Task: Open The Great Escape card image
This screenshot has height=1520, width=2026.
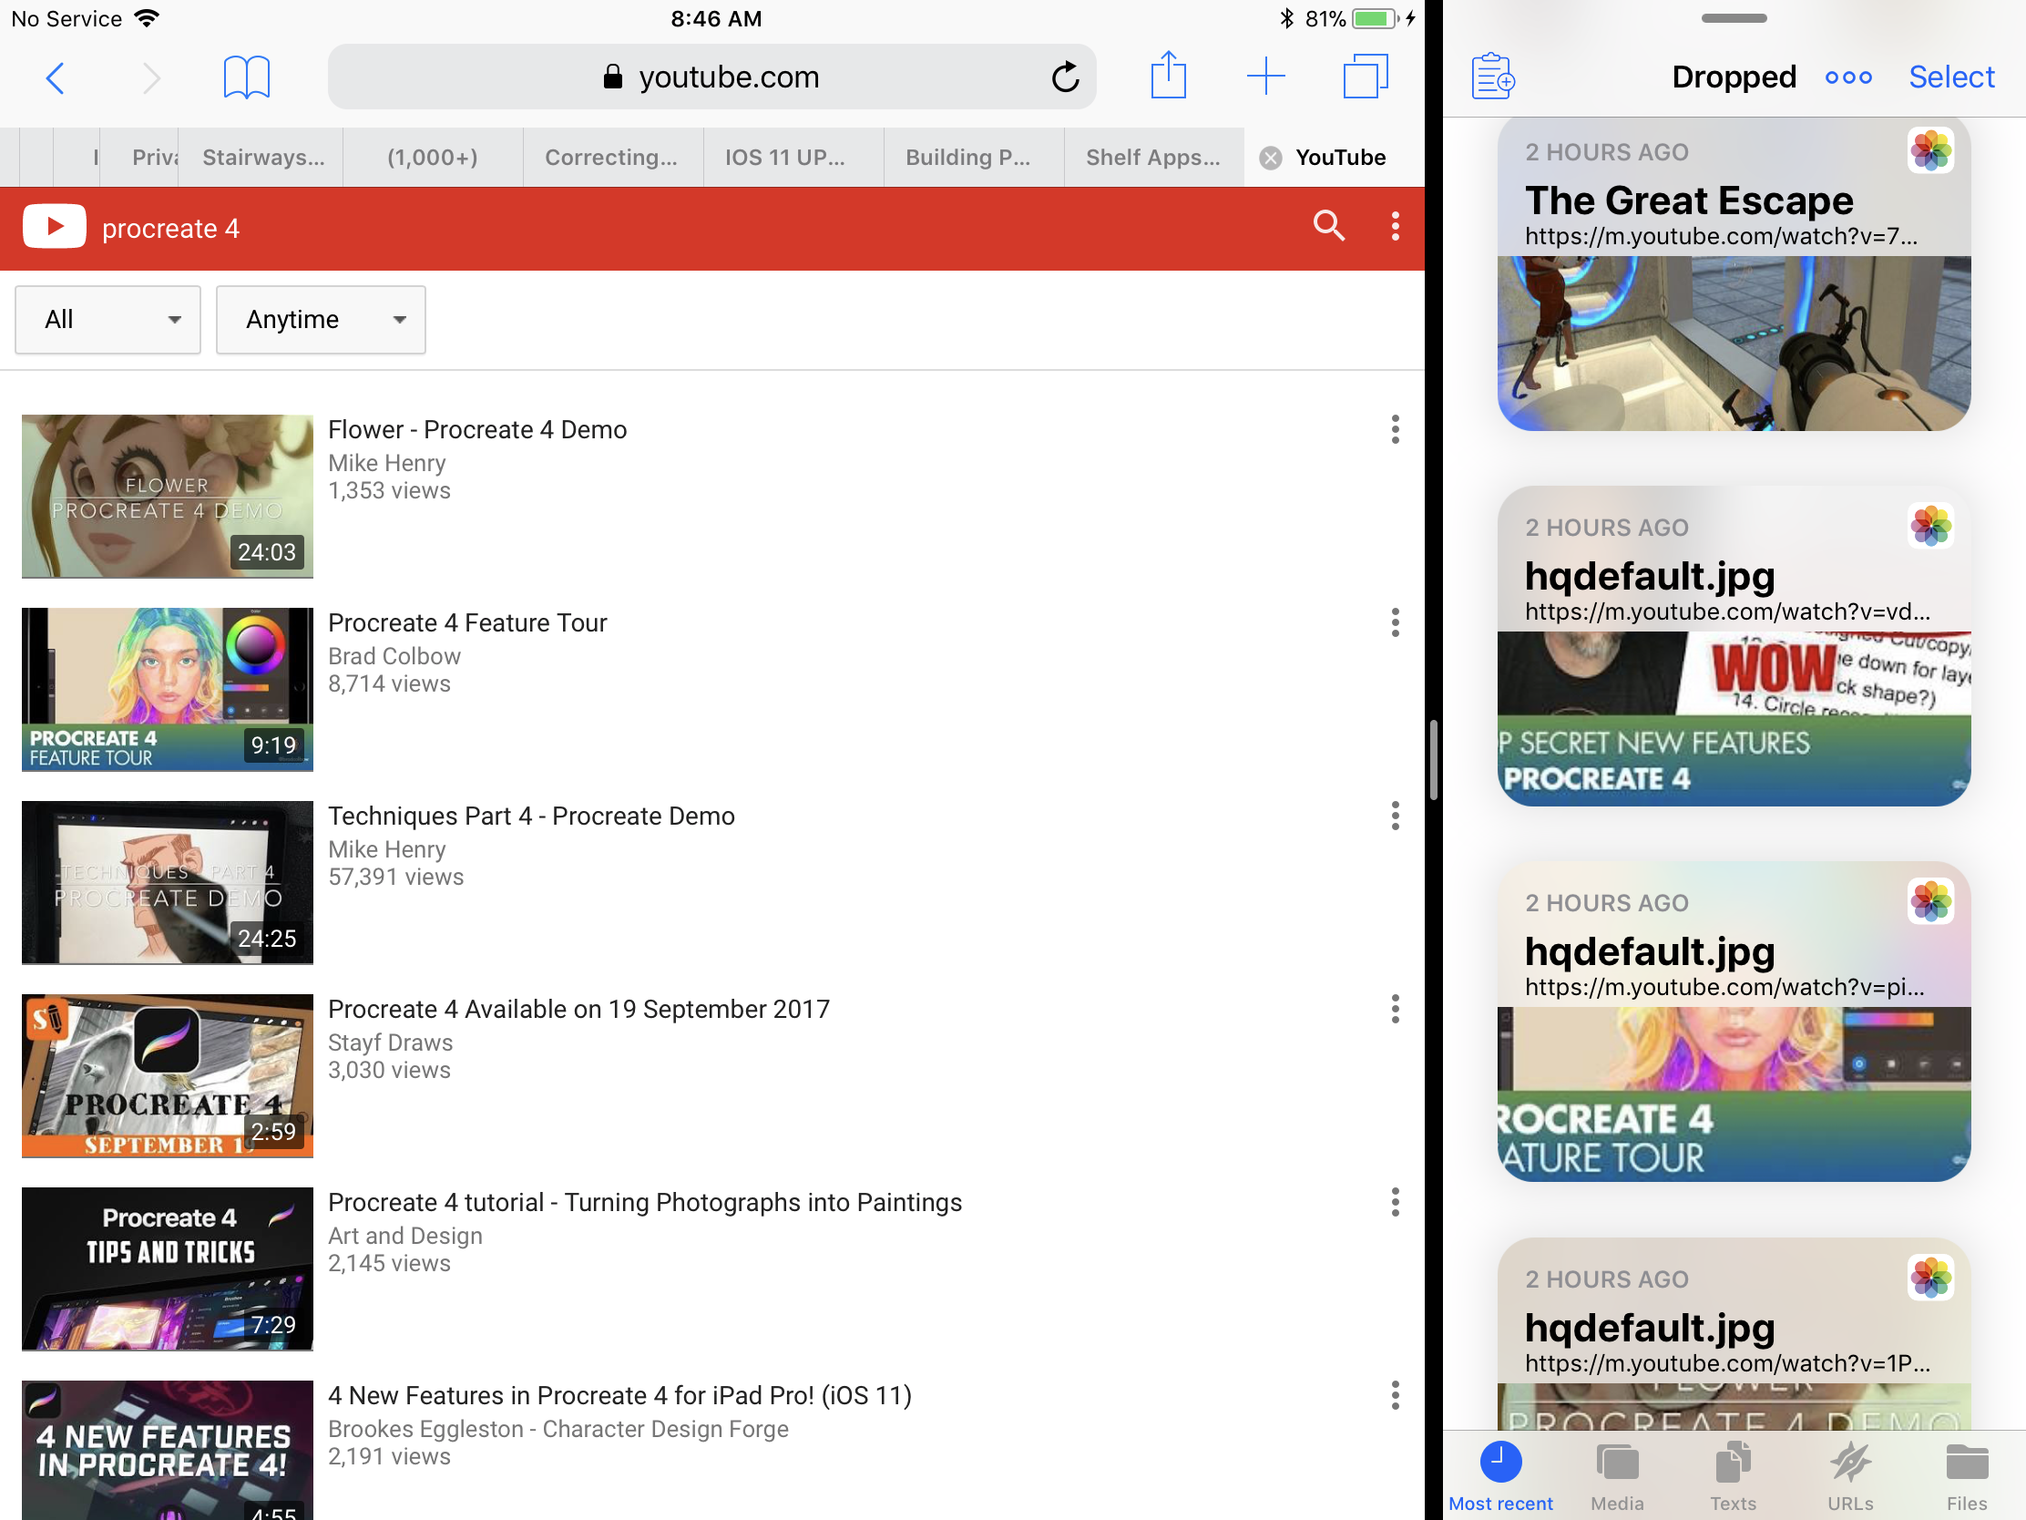Action: pyautogui.click(x=1733, y=343)
